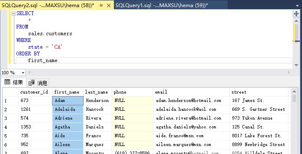Click the NULL phone cell for Adam
Image resolution: width=302 pixels, height=154 pixels.
pyautogui.click(x=132, y=100)
